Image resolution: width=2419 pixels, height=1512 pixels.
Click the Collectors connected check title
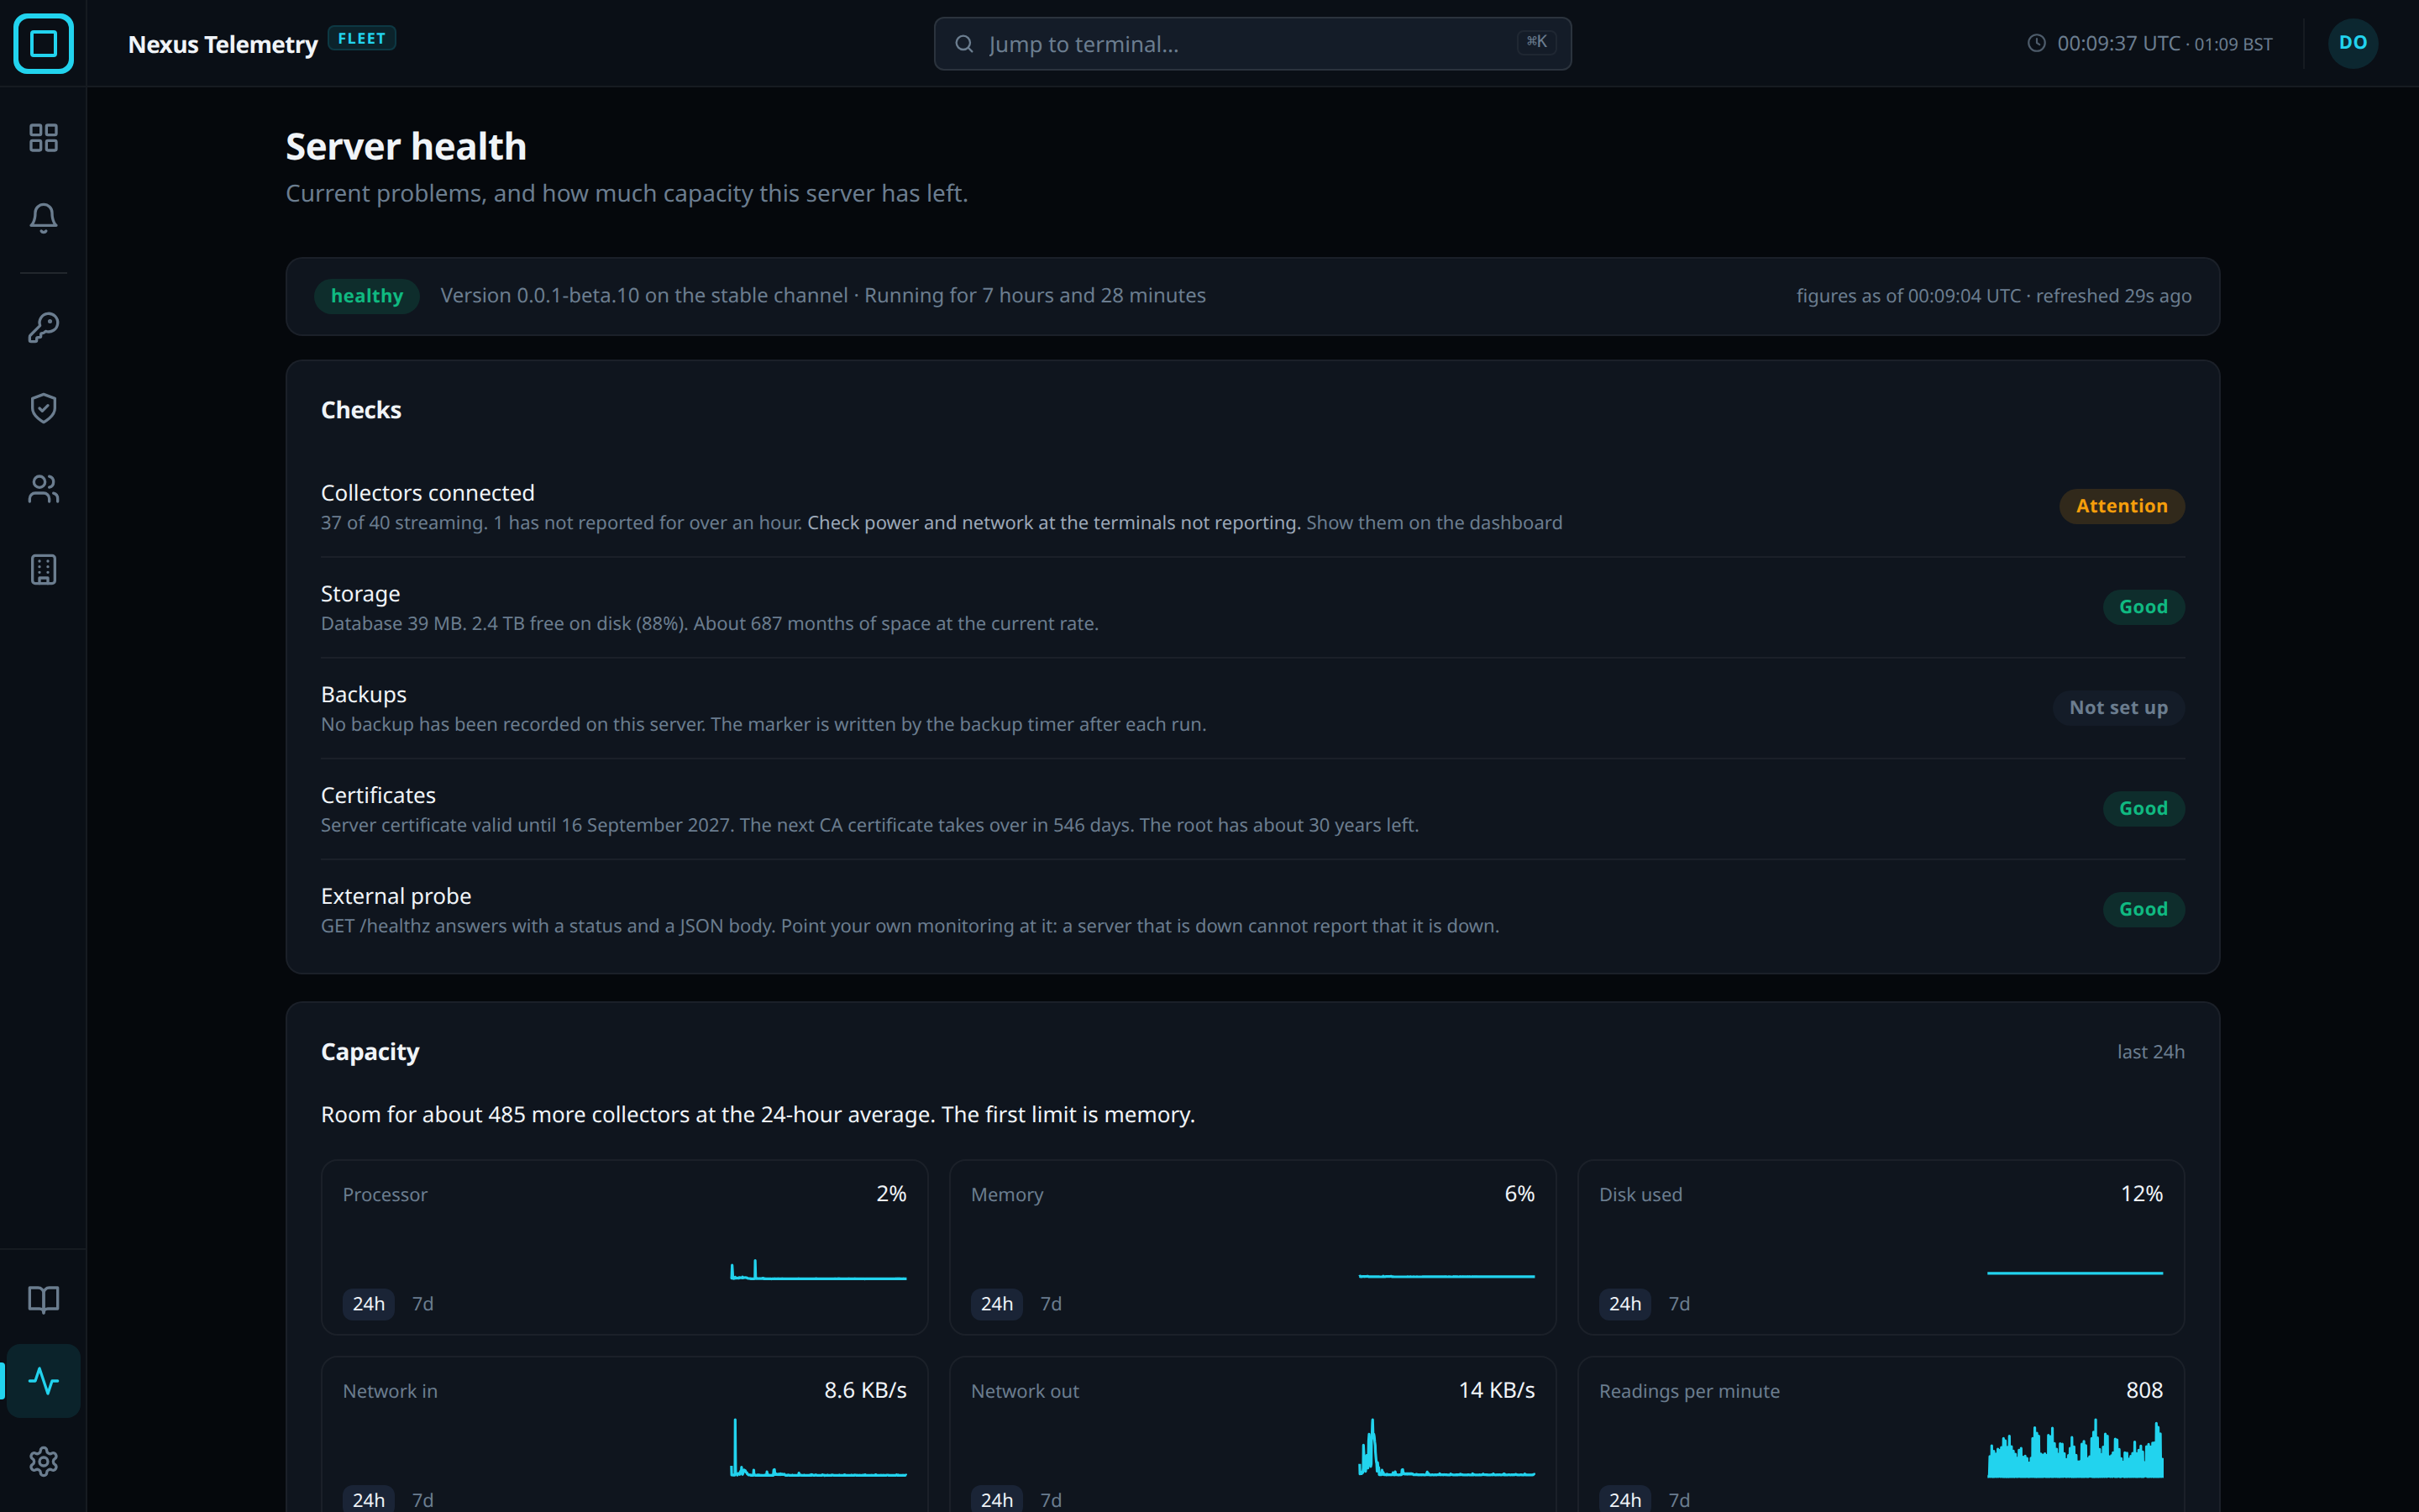pos(428,493)
